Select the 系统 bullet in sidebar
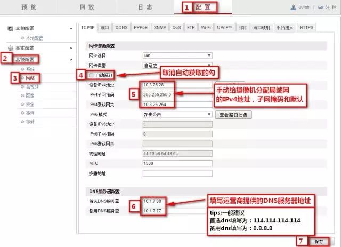The width and height of the screenshot is (341, 247). coord(22,69)
